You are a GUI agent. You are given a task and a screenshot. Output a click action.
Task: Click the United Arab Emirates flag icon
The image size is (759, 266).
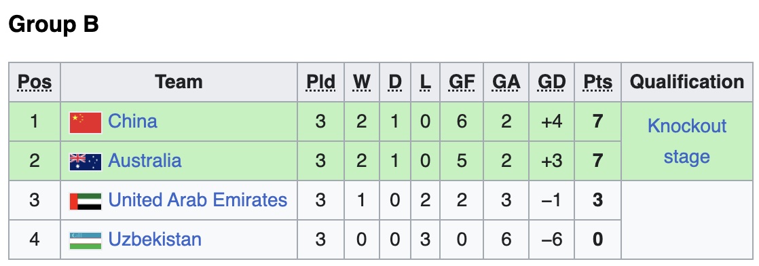tap(86, 202)
